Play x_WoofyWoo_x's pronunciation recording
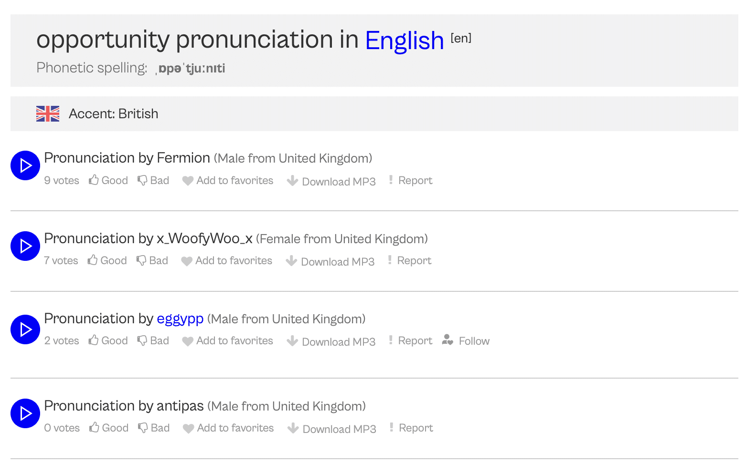The width and height of the screenshot is (746, 473). 25,246
